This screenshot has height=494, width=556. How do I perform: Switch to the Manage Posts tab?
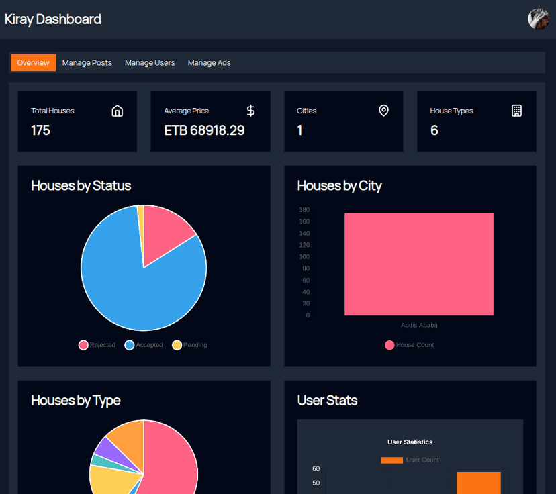[87, 62]
